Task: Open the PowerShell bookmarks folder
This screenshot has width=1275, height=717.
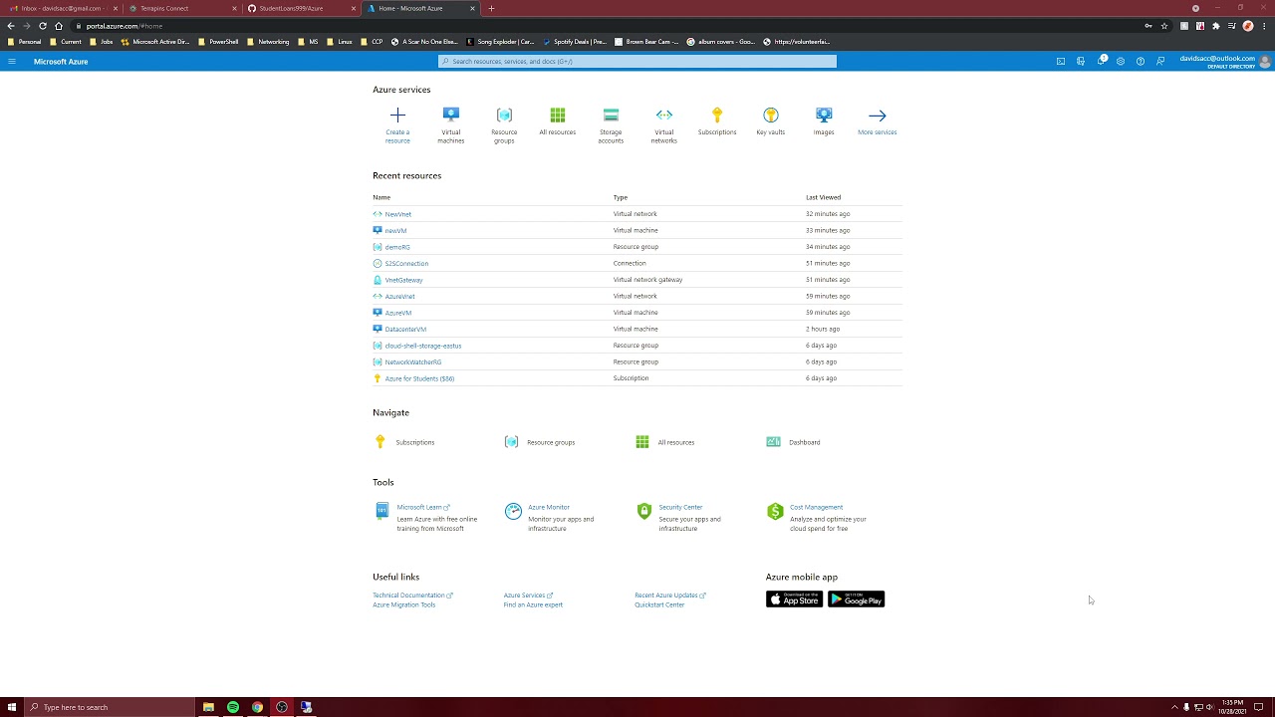Action: 218,42
